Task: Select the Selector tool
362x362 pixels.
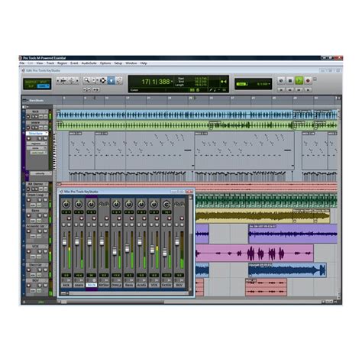Action: tap(103, 80)
